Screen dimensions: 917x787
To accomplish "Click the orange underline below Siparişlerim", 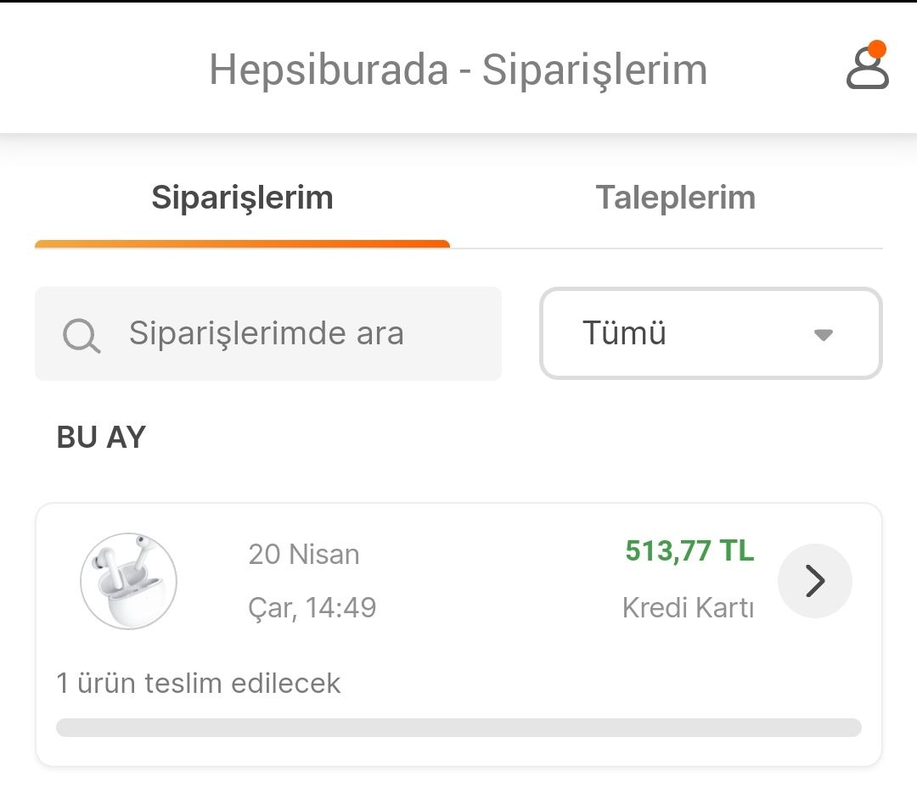I will (242, 244).
